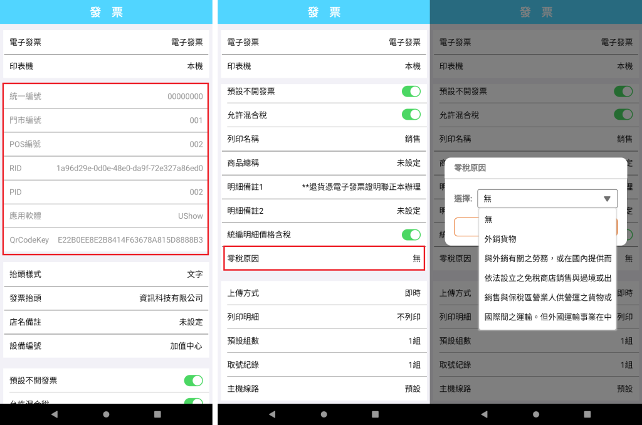Open 抬頭樣式 row showing 文字
The width and height of the screenshot is (642, 425).
tap(106, 275)
